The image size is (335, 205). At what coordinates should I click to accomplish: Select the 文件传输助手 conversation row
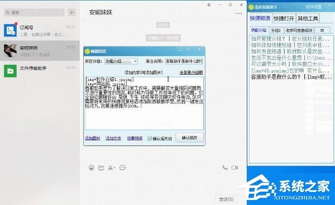40,71
